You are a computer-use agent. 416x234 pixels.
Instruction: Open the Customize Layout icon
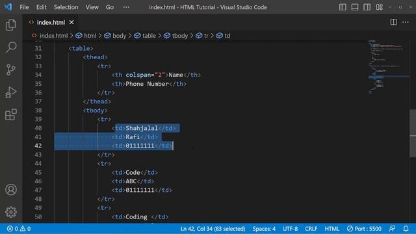(379, 7)
